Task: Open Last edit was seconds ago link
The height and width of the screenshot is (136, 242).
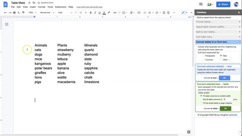Action: pyautogui.click(x=89, y=7)
